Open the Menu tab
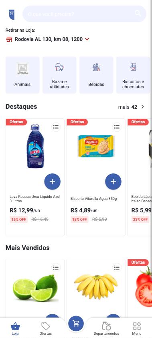Screen dimensions: 152x338 point(137,328)
